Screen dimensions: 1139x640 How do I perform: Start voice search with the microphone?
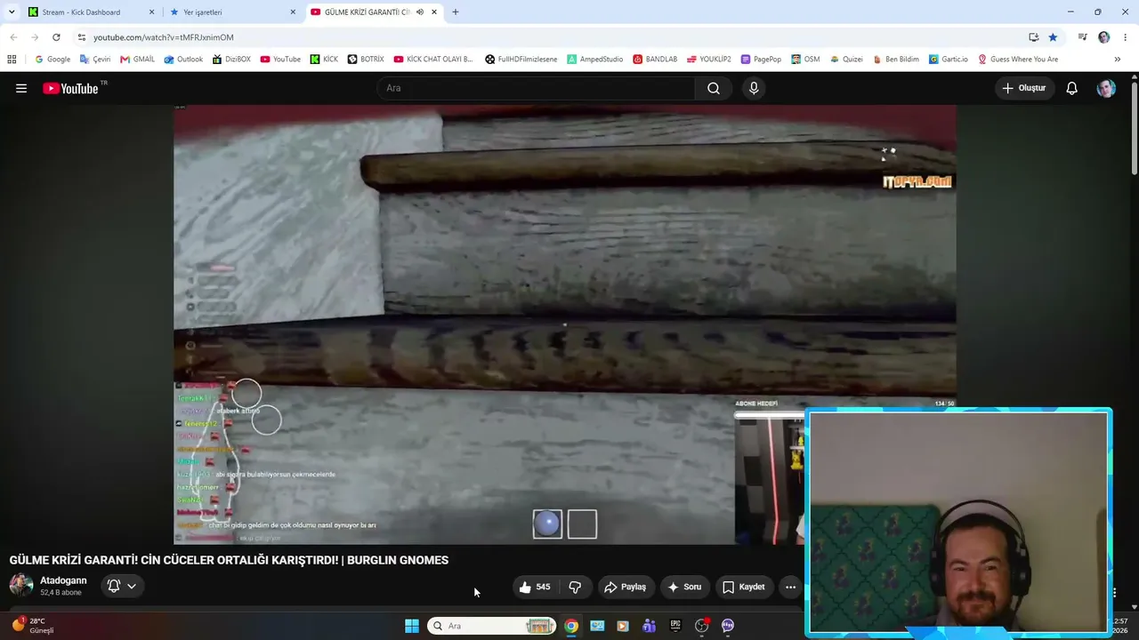[x=754, y=88]
